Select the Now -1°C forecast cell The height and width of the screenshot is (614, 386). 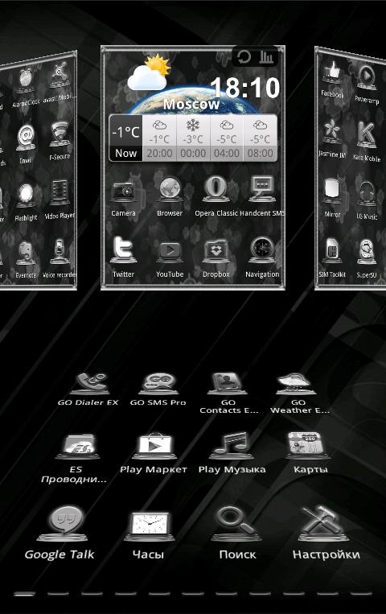pyautogui.click(x=125, y=138)
